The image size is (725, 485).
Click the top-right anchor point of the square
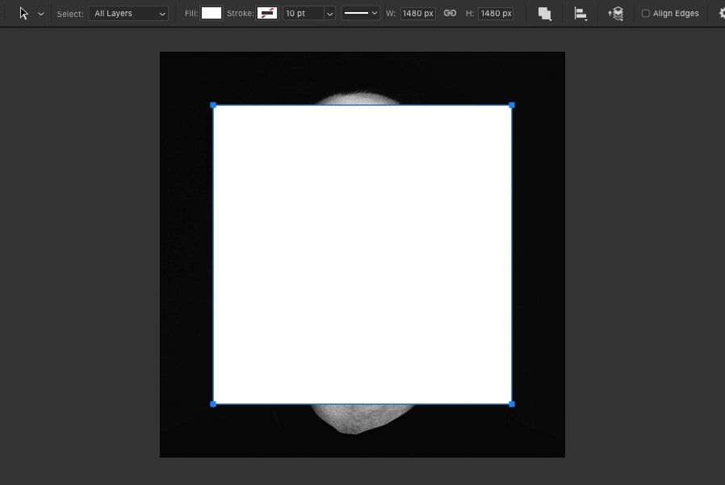tap(512, 106)
